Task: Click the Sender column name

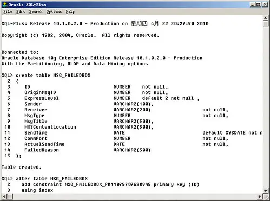Action: pyautogui.click(x=33, y=104)
